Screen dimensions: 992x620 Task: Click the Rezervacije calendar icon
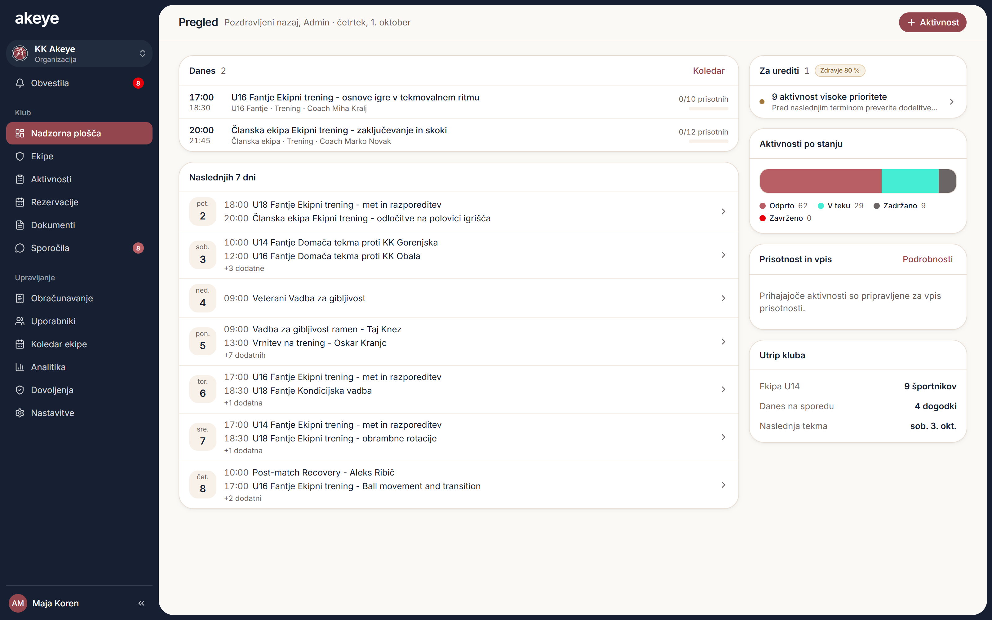(20, 202)
